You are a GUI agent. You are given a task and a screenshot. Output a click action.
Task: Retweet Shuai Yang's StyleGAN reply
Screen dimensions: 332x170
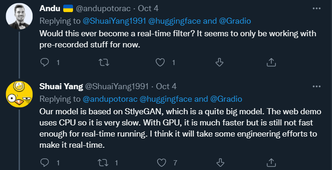coord(103,163)
